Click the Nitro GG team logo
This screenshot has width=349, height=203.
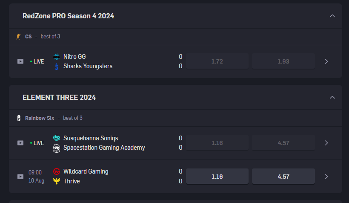tap(57, 57)
